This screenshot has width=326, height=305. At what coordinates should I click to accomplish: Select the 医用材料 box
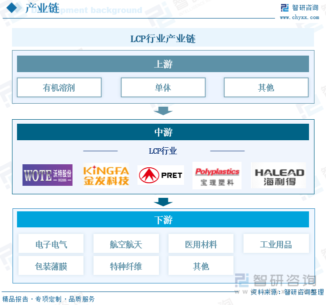(201, 243)
